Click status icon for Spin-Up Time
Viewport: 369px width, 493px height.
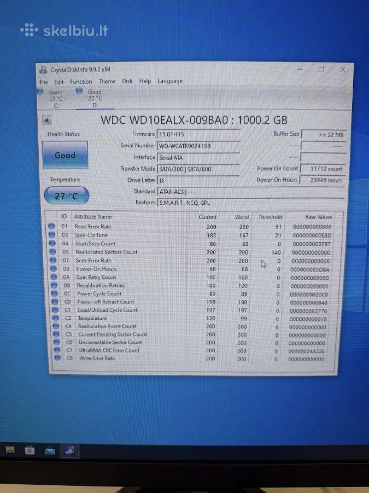click(x=52, y=234)
